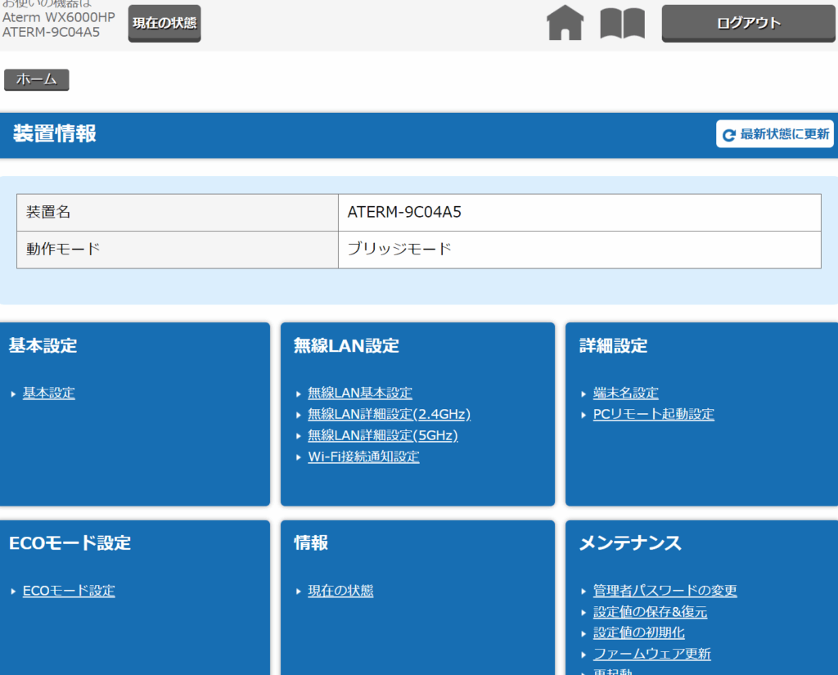Image resolution: width=838 pixels, height=675 pixels.
Task: Click the 装置名 table label
Action: (x=48, y=212)
